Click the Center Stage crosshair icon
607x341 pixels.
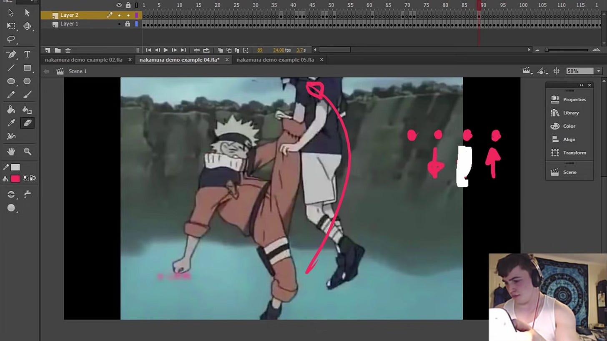556,71
